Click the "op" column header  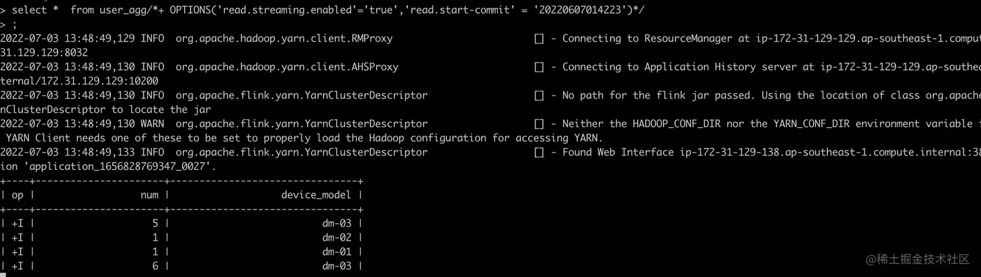pyautogui.click(x=18, y=195)
